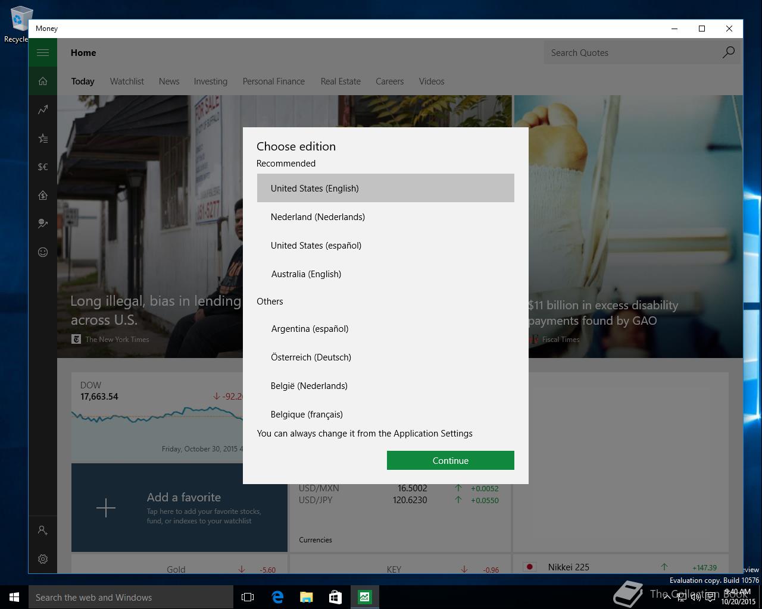Close the Money window
Image resolution: width=762 pixels, height=609 pixels.
tap(729, 29)
